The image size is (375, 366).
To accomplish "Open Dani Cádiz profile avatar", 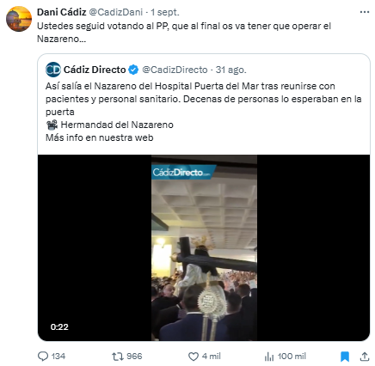I will tap(19, 19).
